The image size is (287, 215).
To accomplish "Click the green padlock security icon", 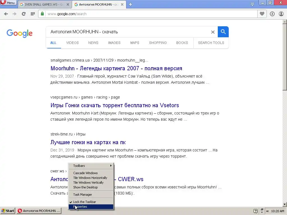I will (42, 14).
